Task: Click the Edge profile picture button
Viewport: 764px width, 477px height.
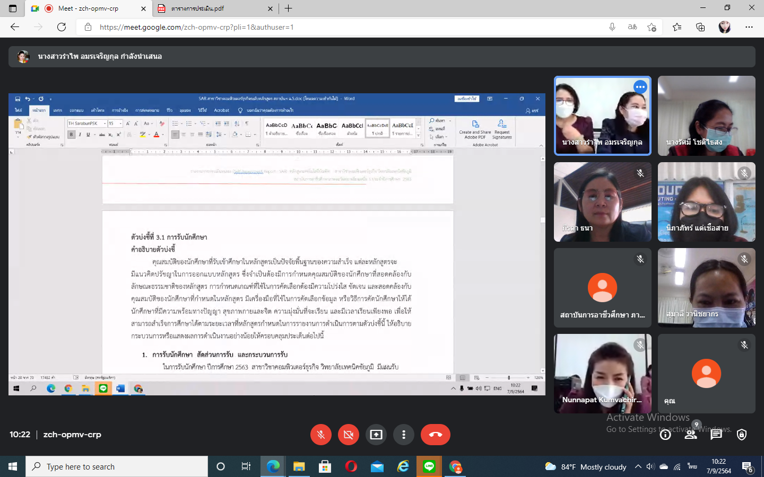Action: click(x=725, y=27)
